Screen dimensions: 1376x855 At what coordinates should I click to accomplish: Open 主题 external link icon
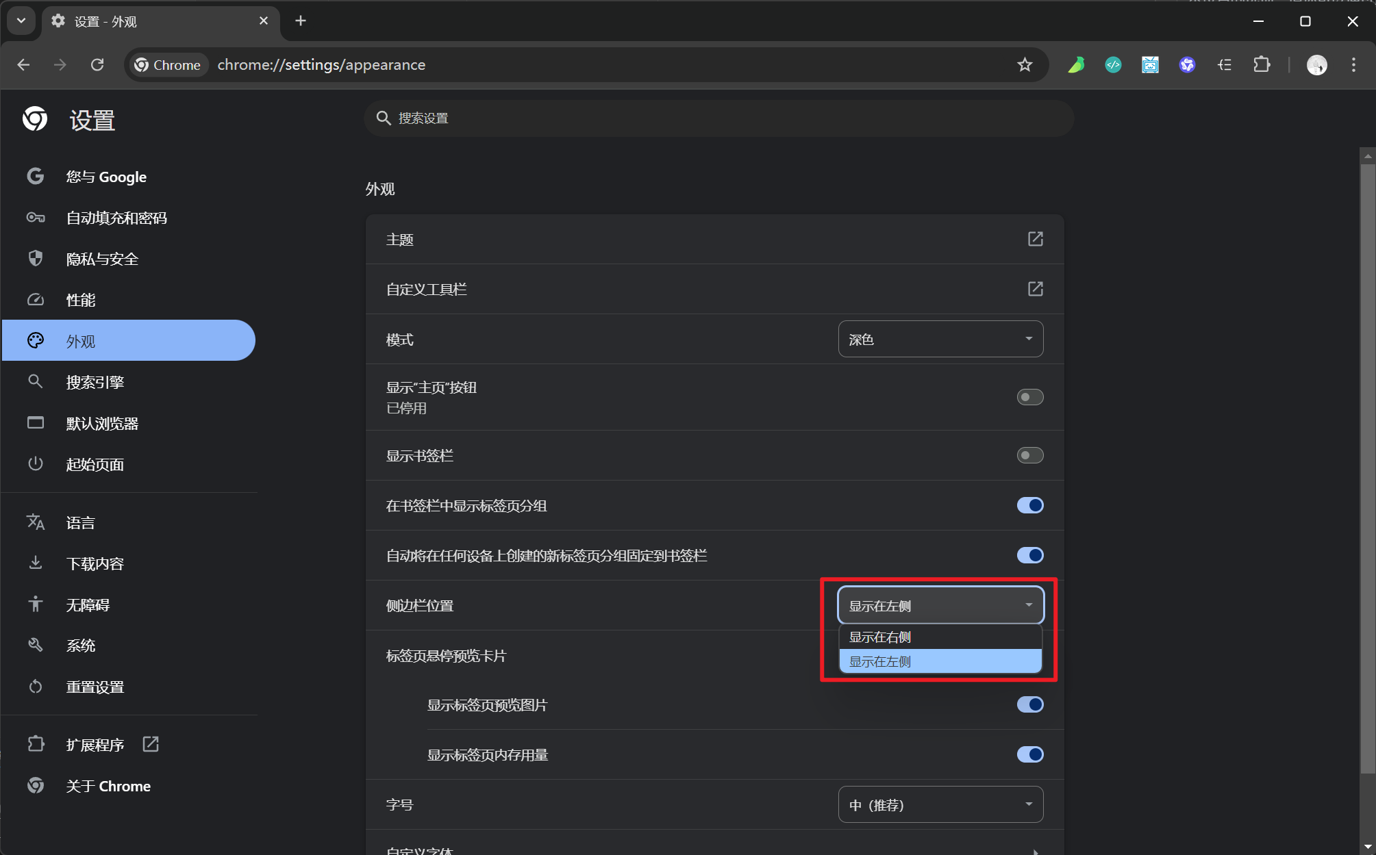pos(1035,239)
